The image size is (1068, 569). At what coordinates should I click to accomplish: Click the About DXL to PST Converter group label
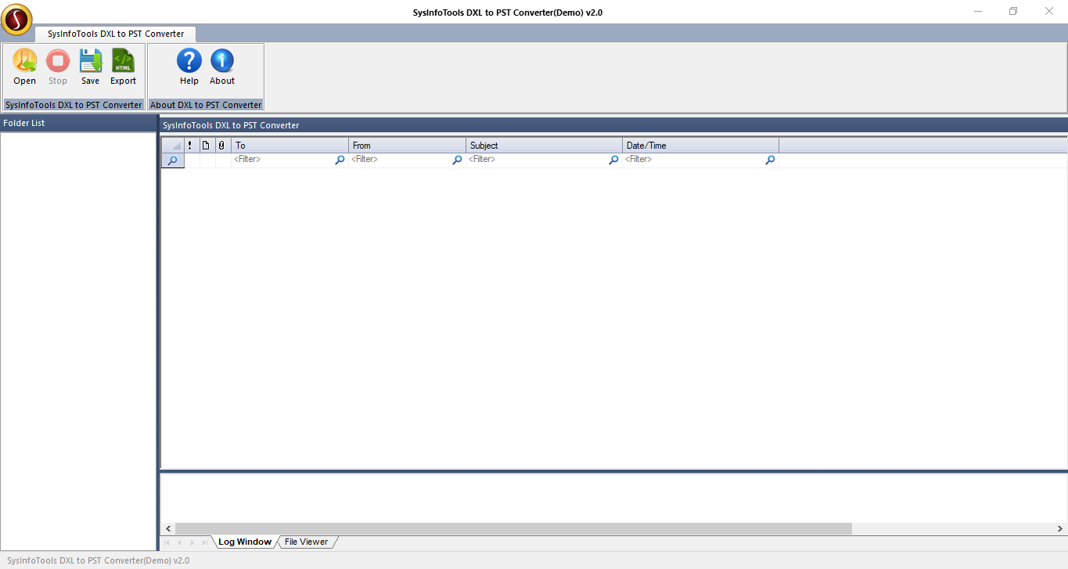[206, 105]
